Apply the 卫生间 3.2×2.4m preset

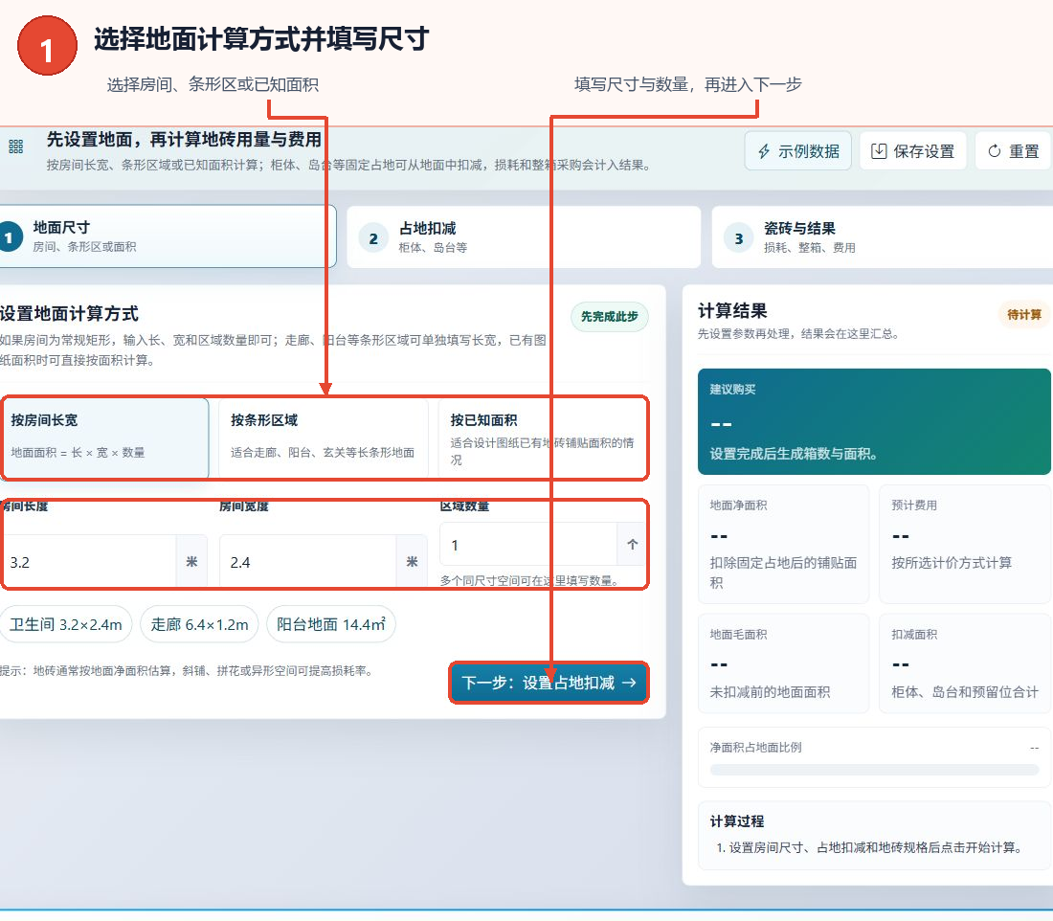pyautogui.click(x=66, y=624)
